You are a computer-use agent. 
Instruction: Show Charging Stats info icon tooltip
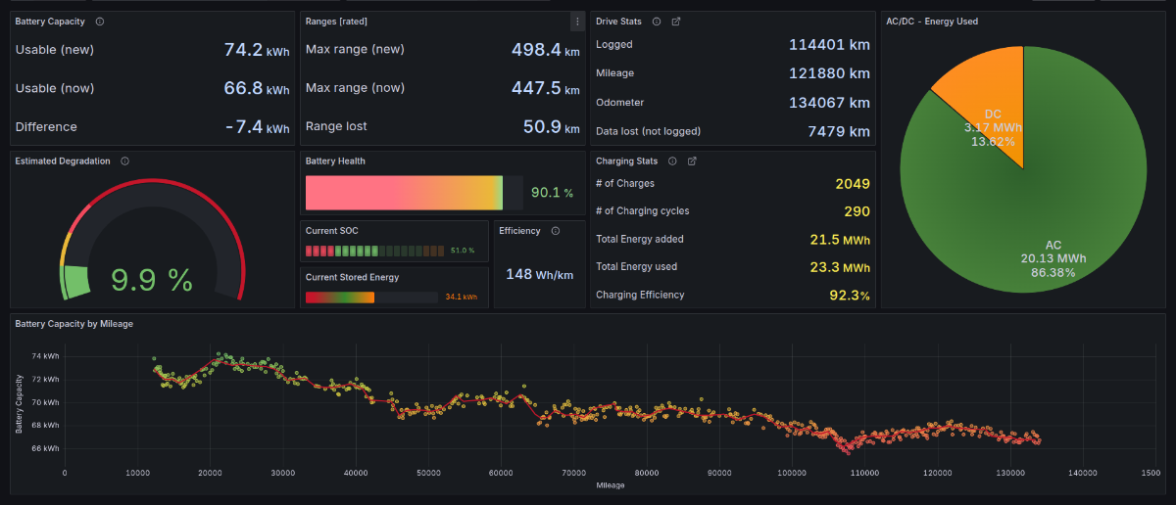click(672, 161)
